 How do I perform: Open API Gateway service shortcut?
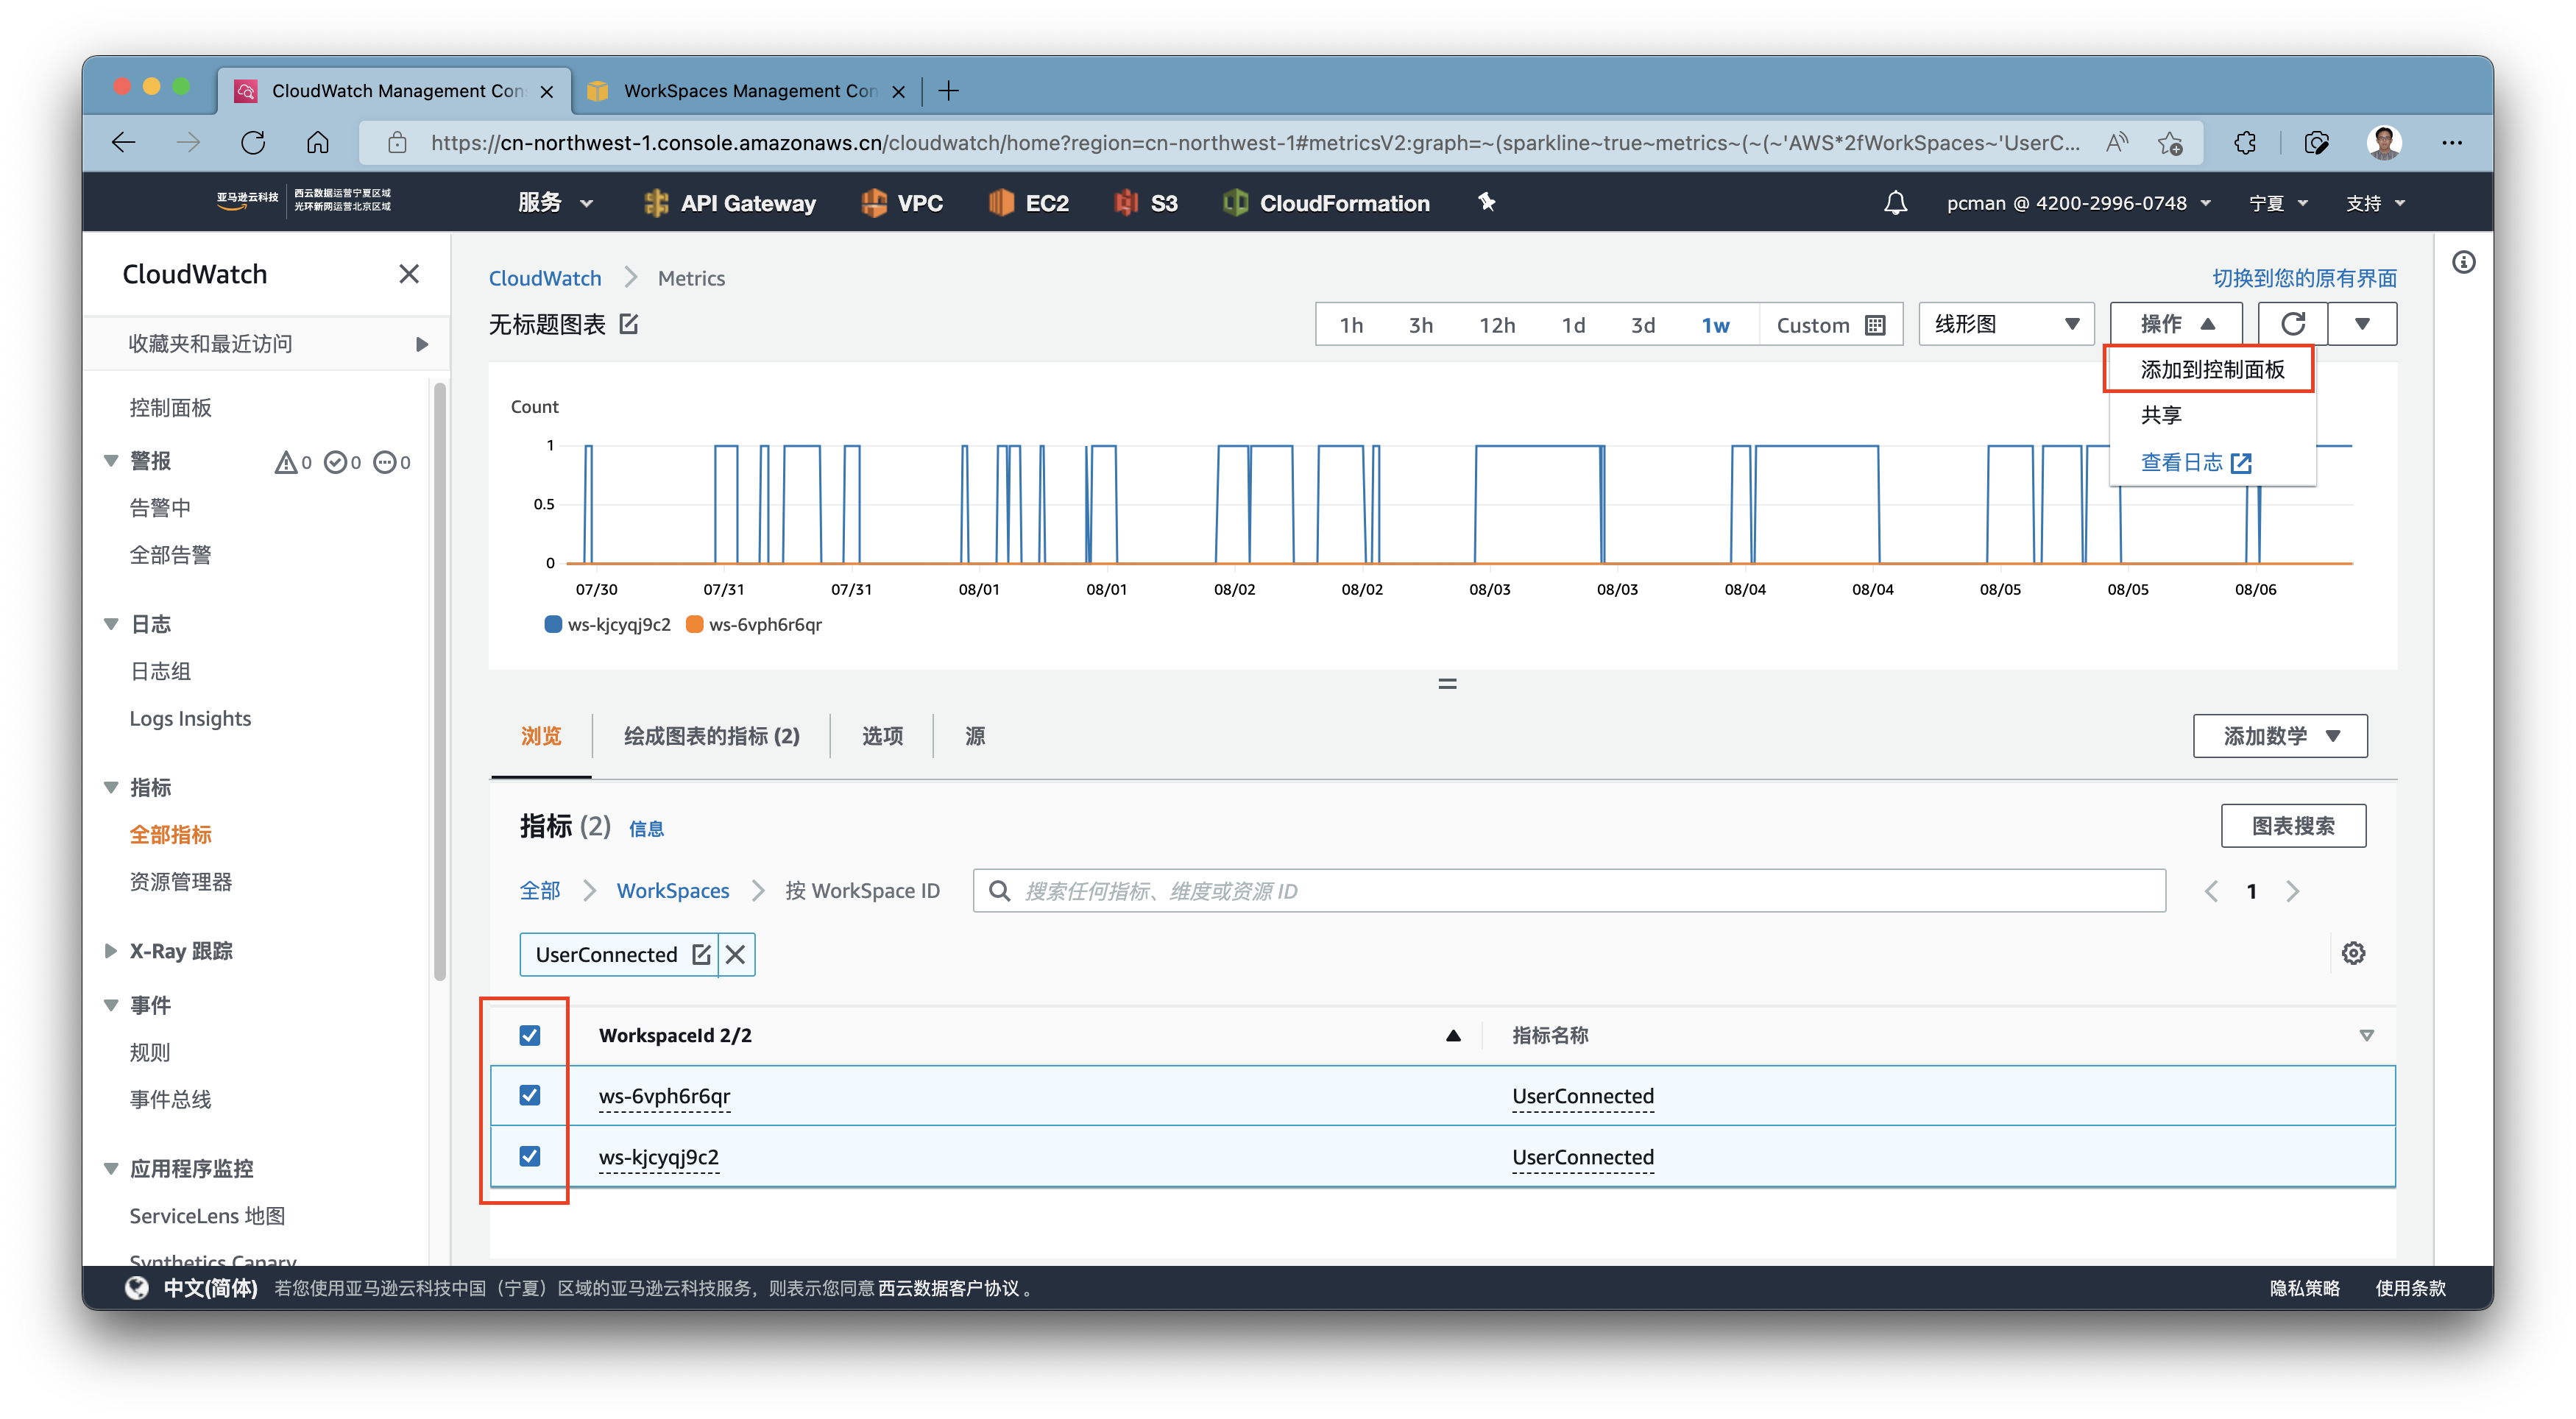730,203
